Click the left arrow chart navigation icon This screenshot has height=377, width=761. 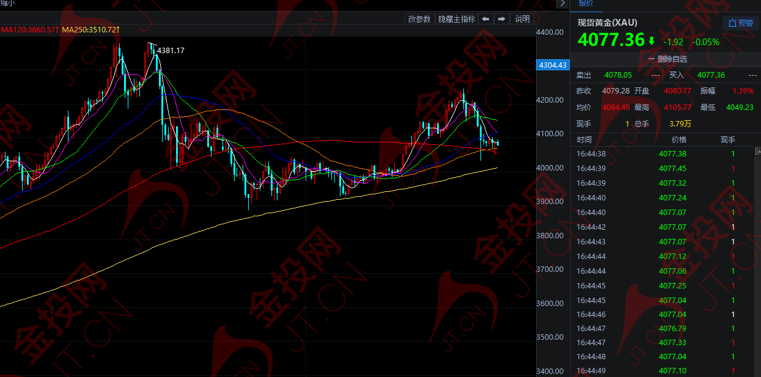(x=485, y=19)
